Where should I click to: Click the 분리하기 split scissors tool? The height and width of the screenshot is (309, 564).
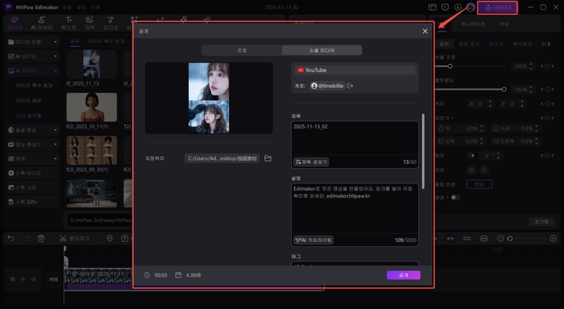point(75,238)
